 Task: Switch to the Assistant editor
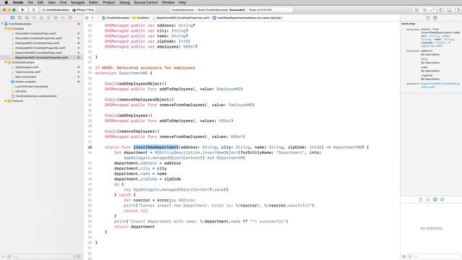point(424,10)
